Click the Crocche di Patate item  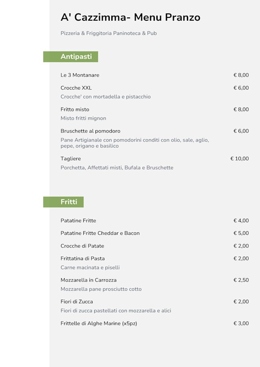click(x=82, y=246)
